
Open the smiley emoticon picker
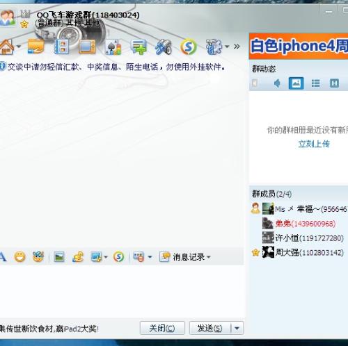tap(19, 257)
